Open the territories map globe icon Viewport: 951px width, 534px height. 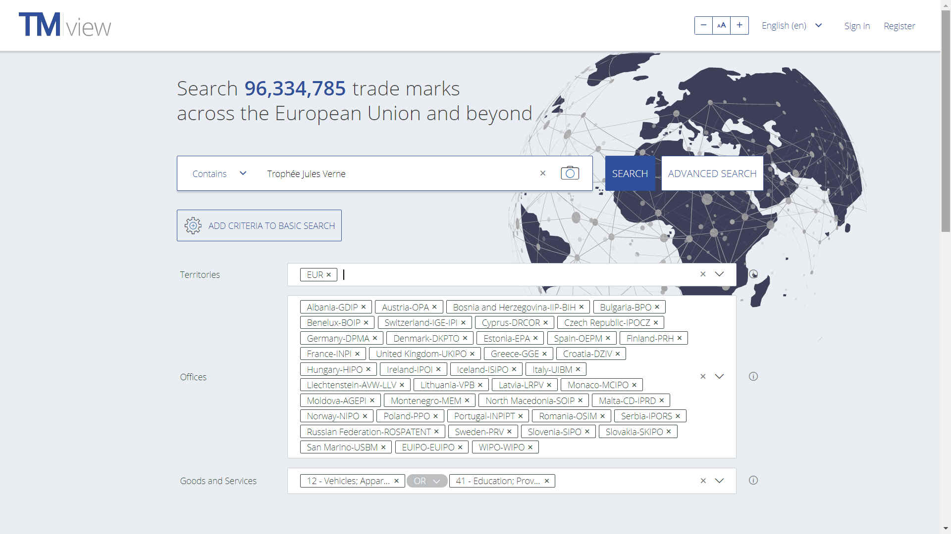tap(753, 274)
